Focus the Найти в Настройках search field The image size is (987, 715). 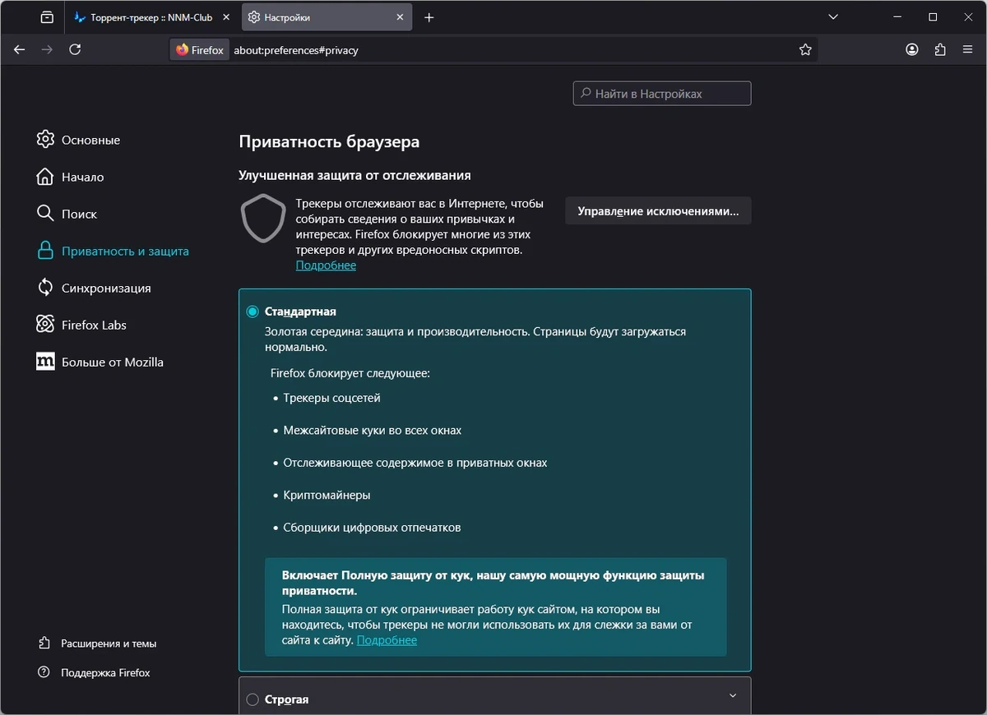[x=662, y=94]
